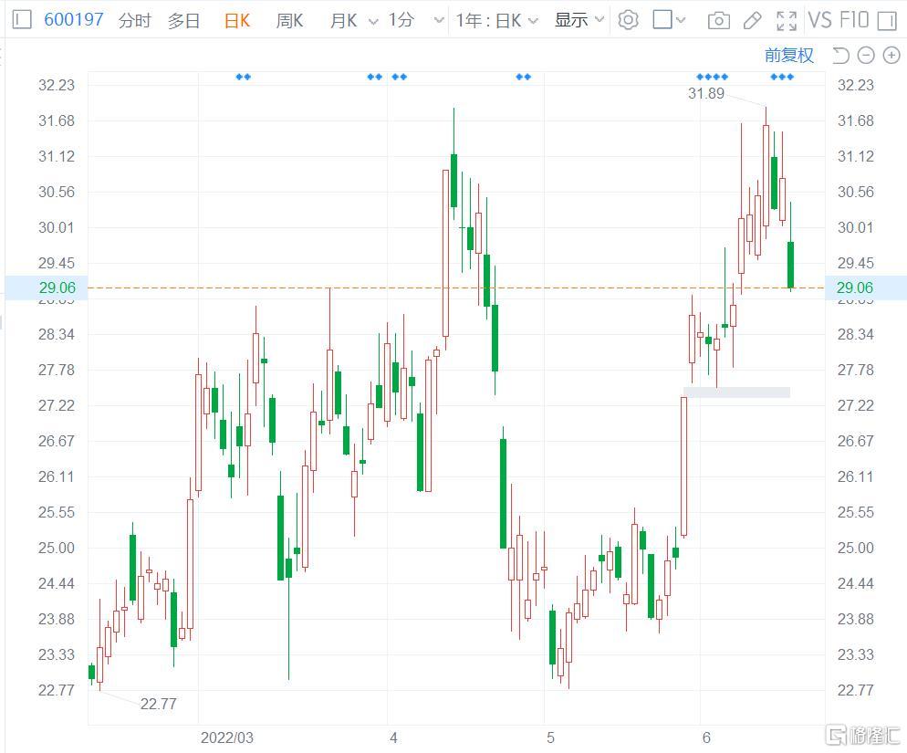Click 前复权 price adjustment link
This screenshot has height=753, width=907.
tap(789, 55)
